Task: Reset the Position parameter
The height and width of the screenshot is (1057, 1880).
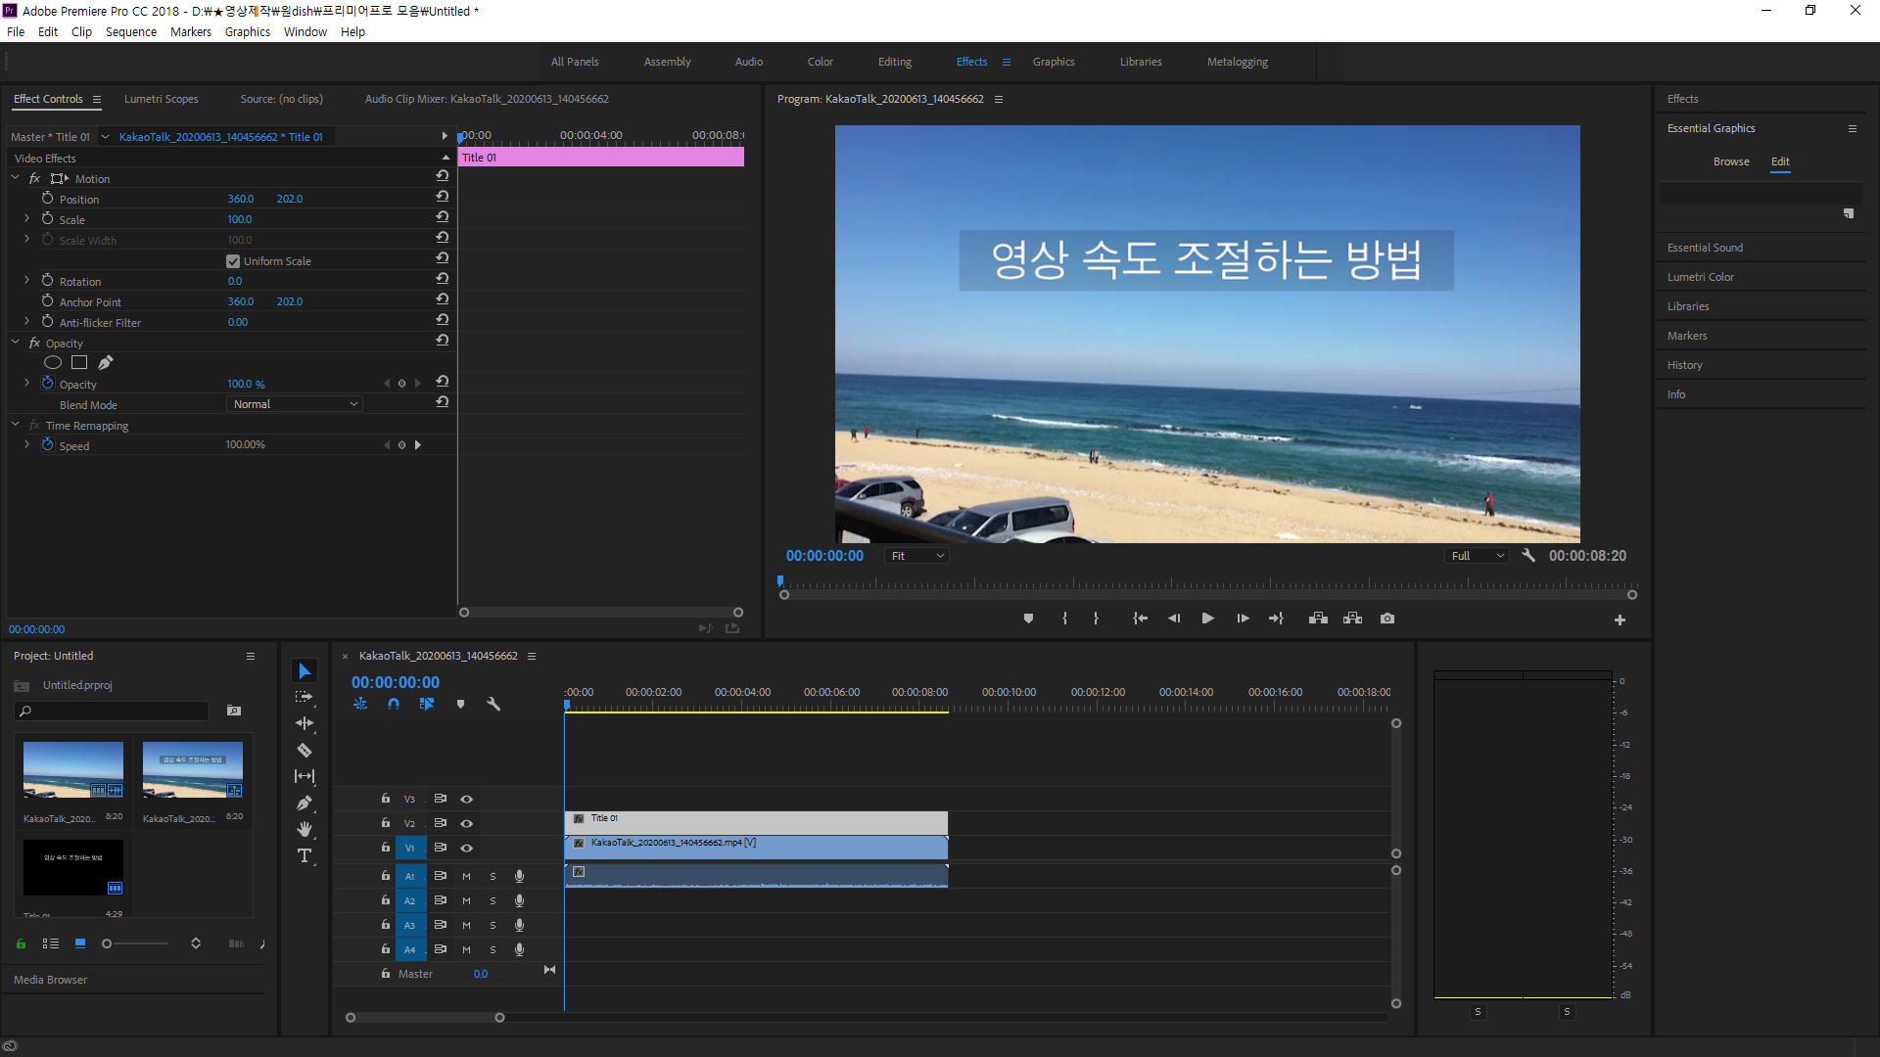Action: click(443, 197)
